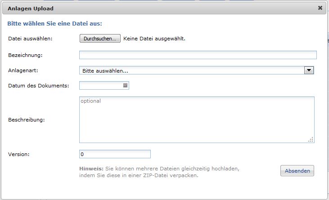Click the 'Bezeichnung:' label

(x=25, y=55)
